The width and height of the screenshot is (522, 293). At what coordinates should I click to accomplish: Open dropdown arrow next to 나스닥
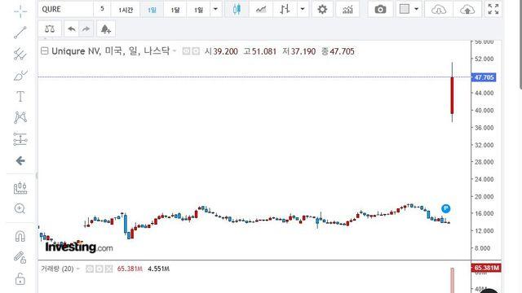coord(175,51)
